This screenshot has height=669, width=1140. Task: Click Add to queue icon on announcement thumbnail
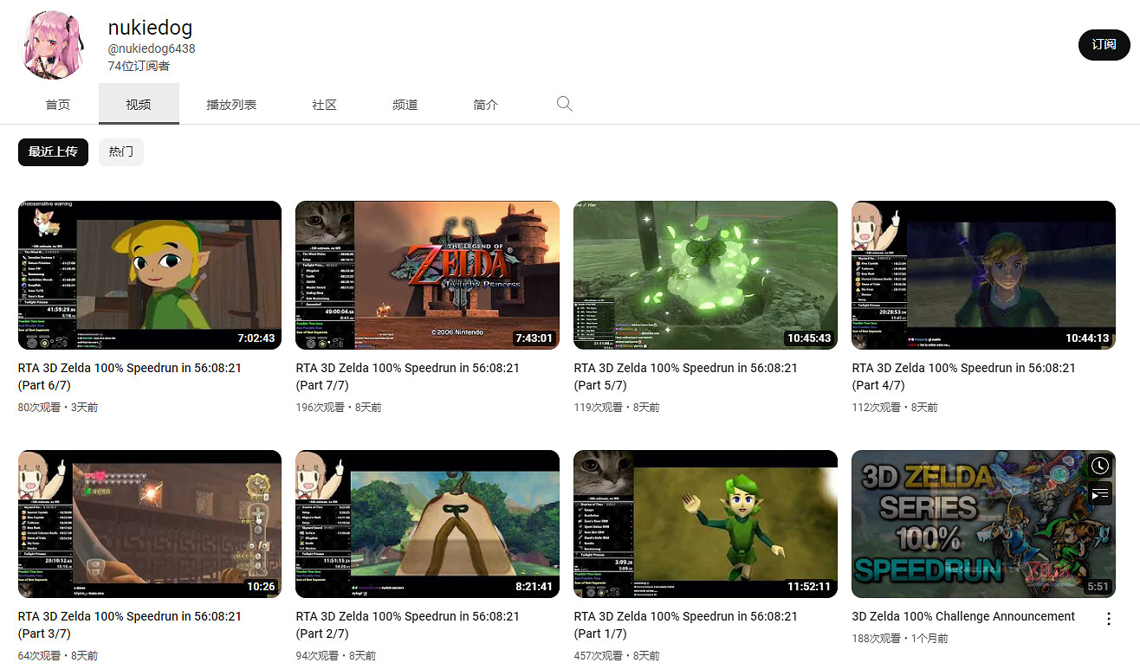pyautogui.click(x=1099, y=494)
